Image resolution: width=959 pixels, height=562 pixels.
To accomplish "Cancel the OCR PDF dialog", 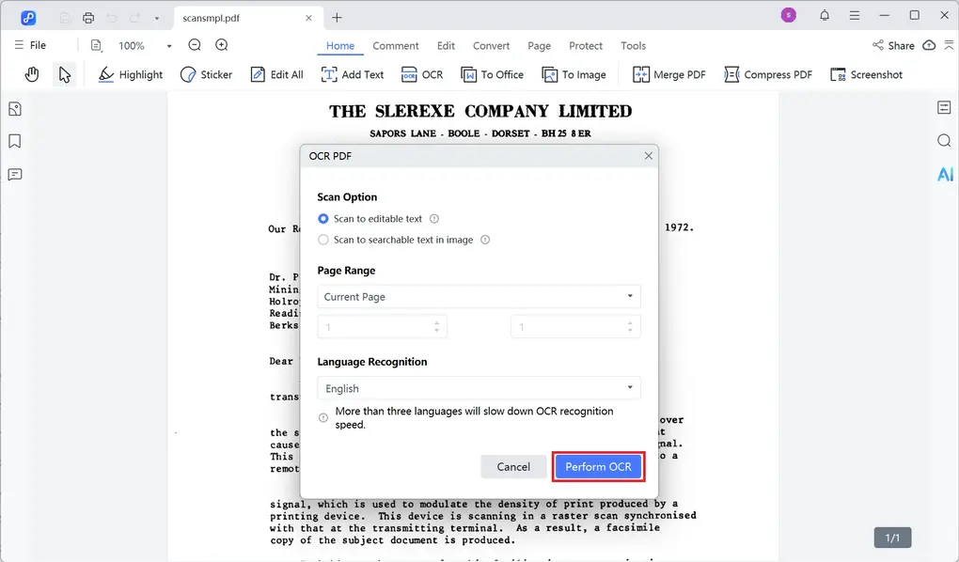I will [x=513, y=466].
